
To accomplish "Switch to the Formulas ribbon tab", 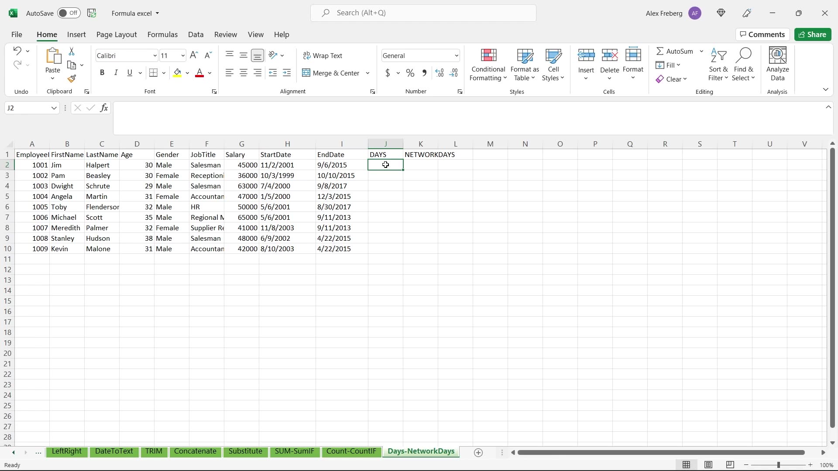I will (162, 34).
